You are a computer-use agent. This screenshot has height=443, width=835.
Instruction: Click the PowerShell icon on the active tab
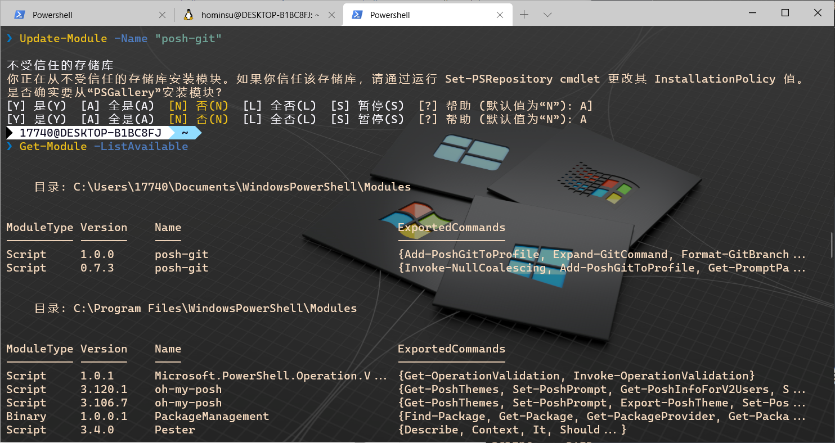357,15
